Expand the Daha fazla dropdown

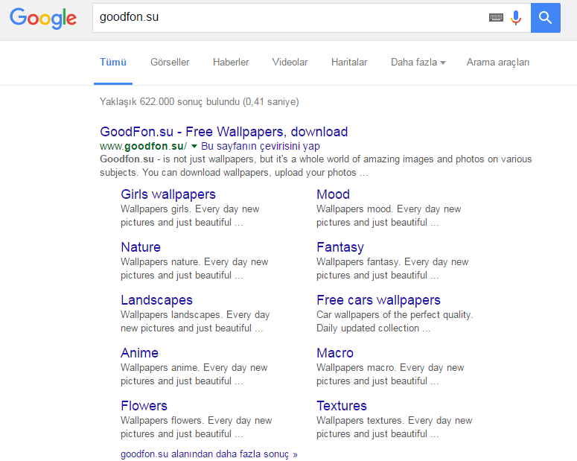tap(418, 63)
